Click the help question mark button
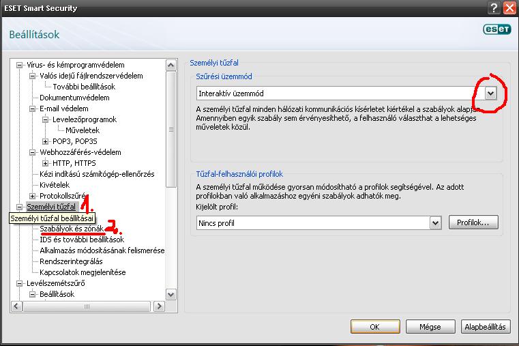This screenshot has width=519, height=346. [x=494, y=8]
